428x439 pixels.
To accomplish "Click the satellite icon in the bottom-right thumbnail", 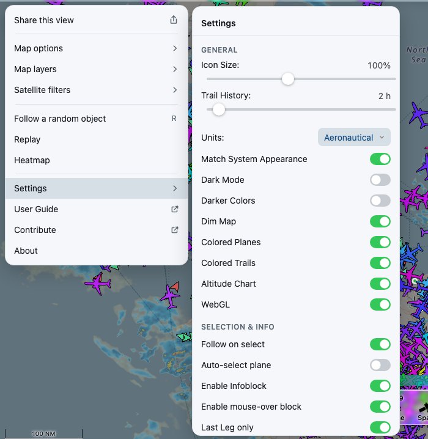I will tap(424, 408).
